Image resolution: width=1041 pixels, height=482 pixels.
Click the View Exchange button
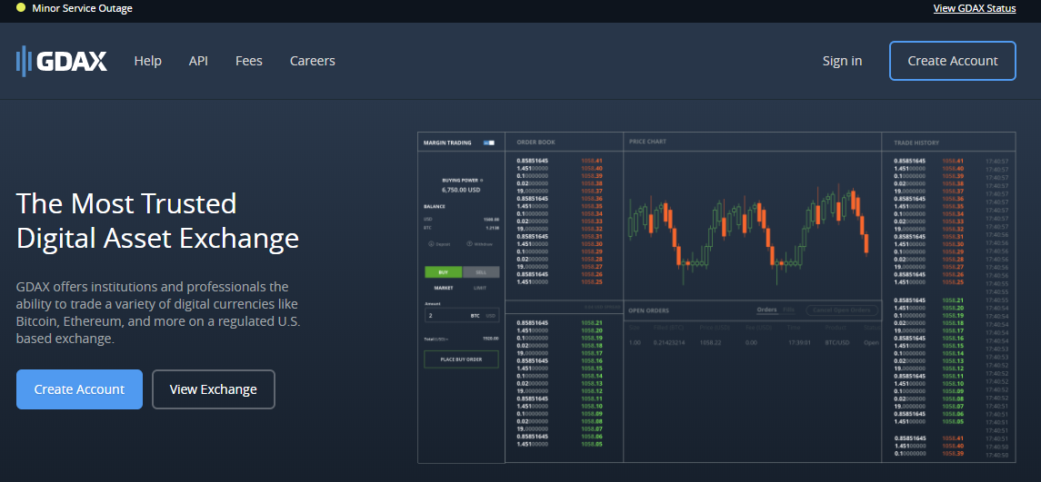click(213, 389)
